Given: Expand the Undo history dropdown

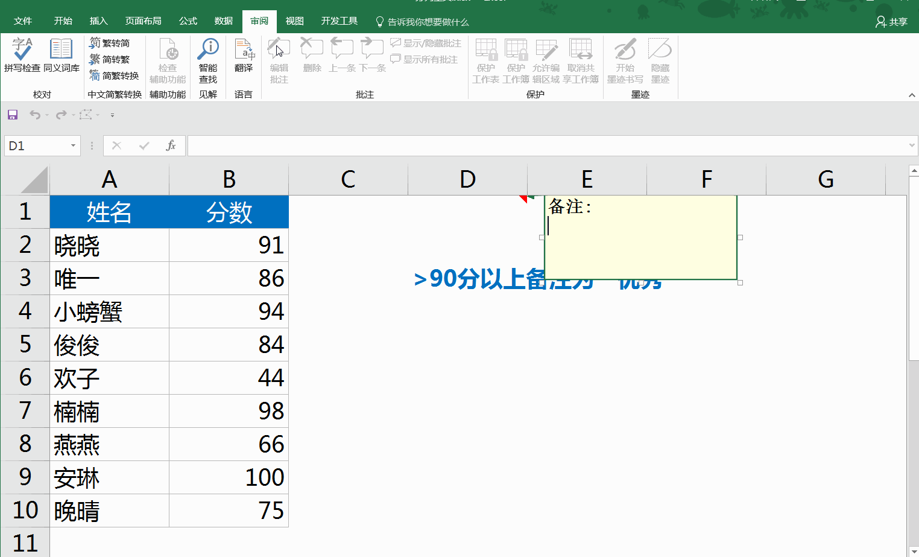Looking at the screenshot, I should tap(47, 115).
